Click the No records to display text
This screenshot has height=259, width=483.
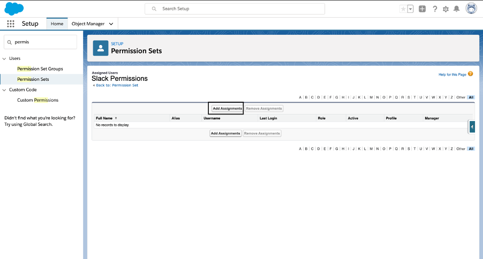(x=112, y=125)
